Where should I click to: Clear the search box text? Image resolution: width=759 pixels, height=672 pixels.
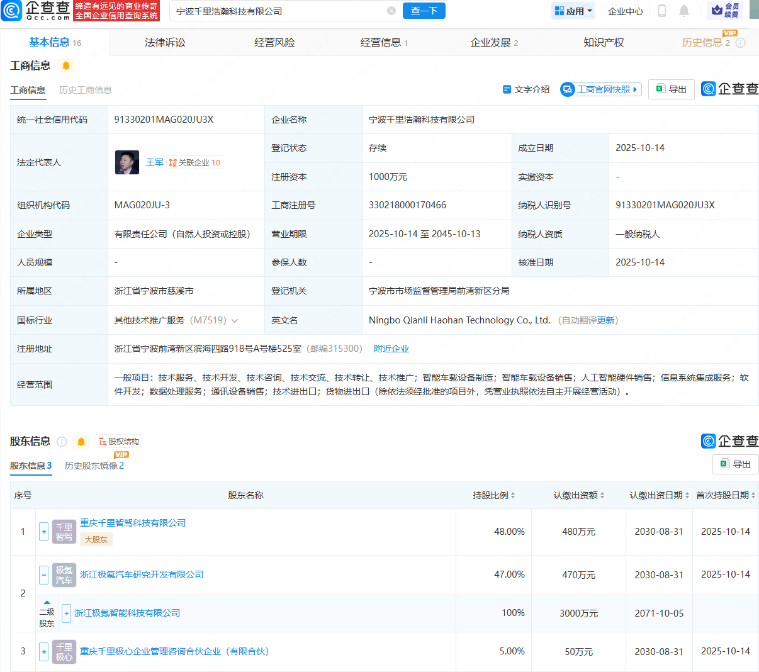tap(391, 11)
